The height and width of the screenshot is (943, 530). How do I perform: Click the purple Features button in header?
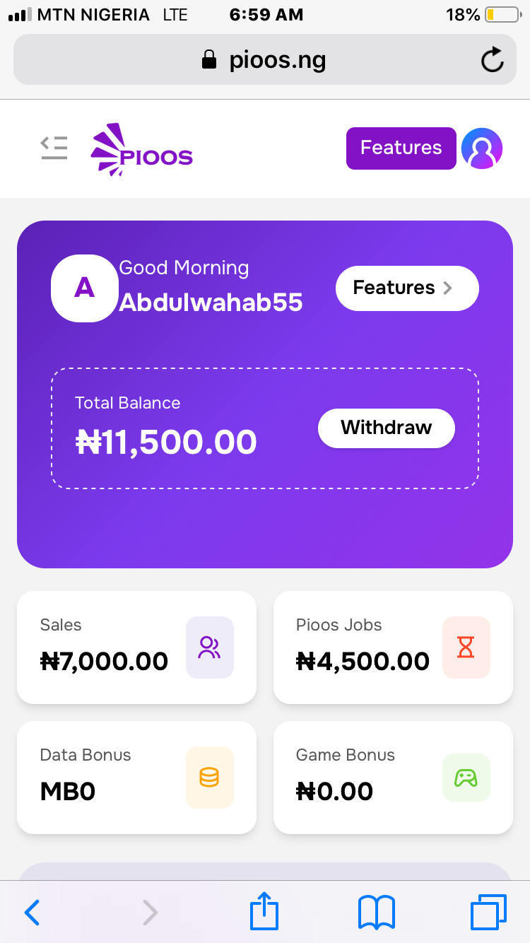(x=401, y=148)
